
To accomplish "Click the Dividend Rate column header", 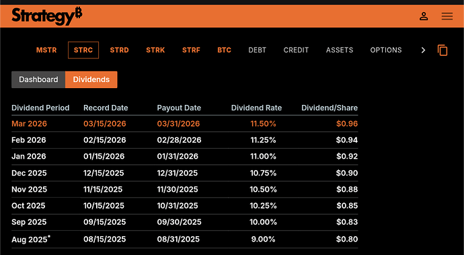I will [x=256, y=108].
